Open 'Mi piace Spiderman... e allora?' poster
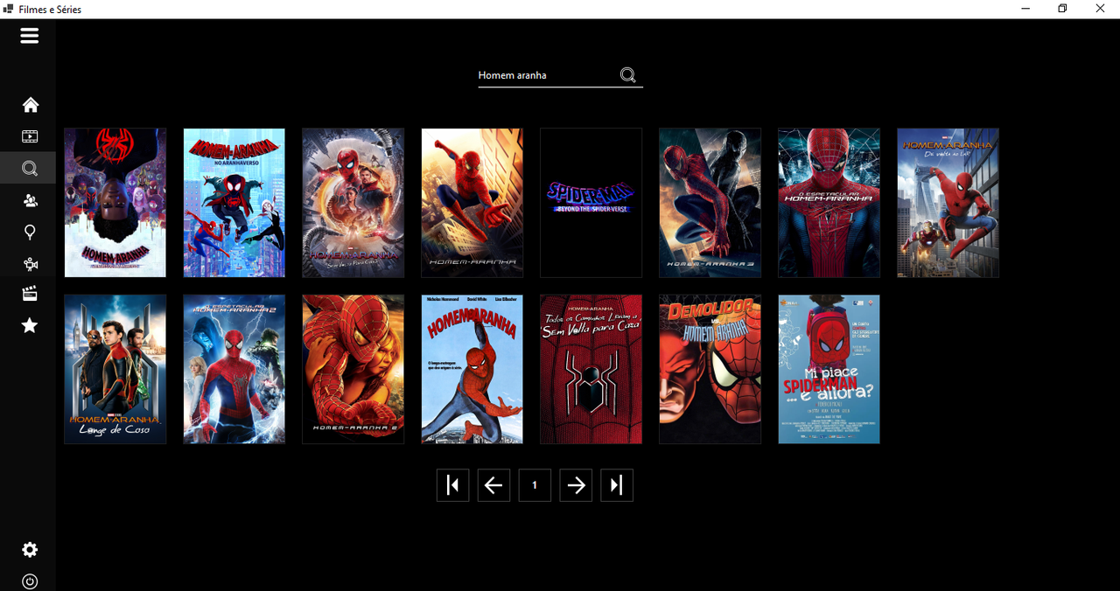Viewport: 1120px width, 591px height. (829, 369)
